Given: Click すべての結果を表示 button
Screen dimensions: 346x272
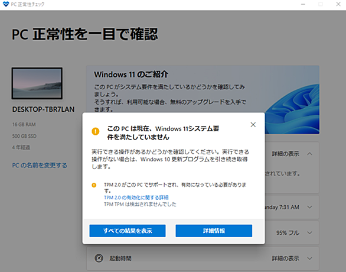Looking at the screenshot, I should coord(128,231).
